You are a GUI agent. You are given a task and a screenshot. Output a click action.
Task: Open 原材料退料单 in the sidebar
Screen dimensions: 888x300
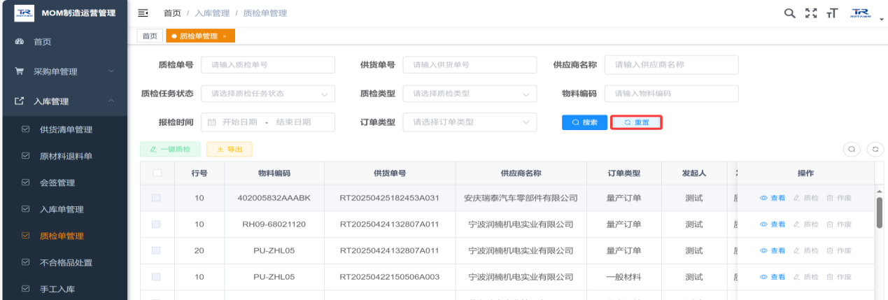pos(64,156)
